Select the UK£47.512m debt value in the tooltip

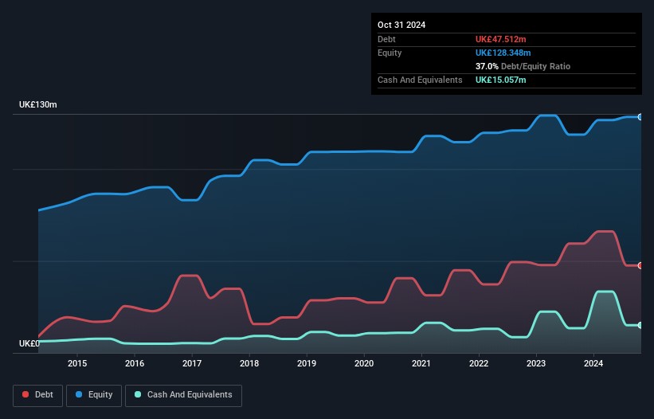(x=503, y=39)
